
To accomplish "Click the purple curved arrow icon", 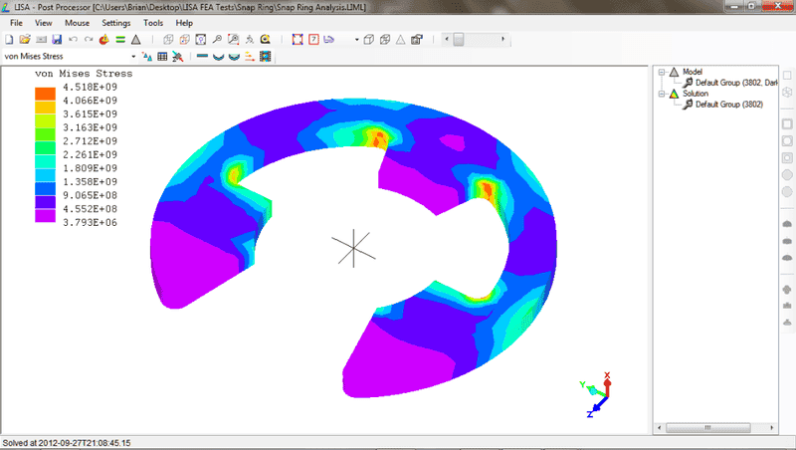I will coord(329,40).
